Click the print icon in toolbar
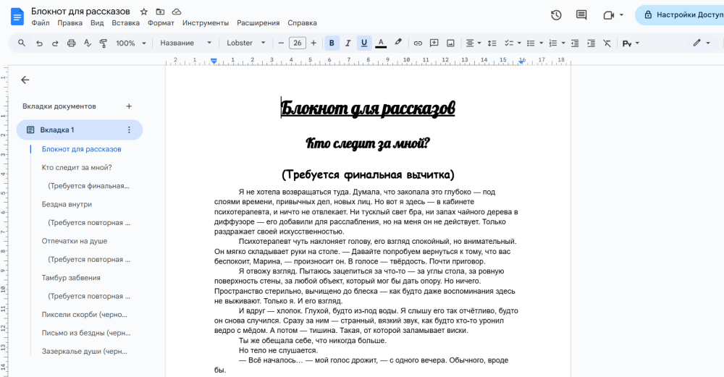This screenshot has width=724, height=377. tap(71, 43)
